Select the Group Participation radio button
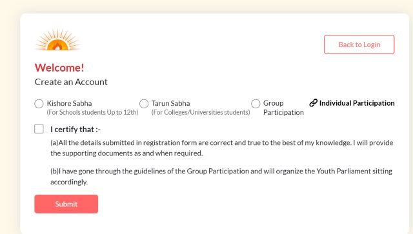Viewport: 413px width, 234px height. pyautogui.click(x=256, y=104)
